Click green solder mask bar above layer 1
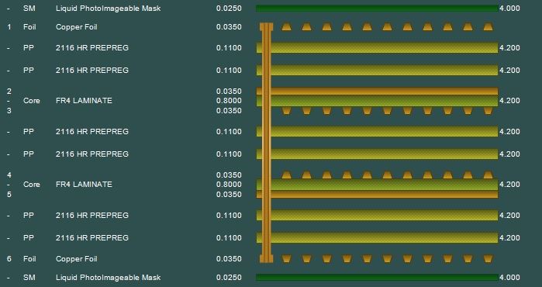542x287 pixels. (377, 9)
